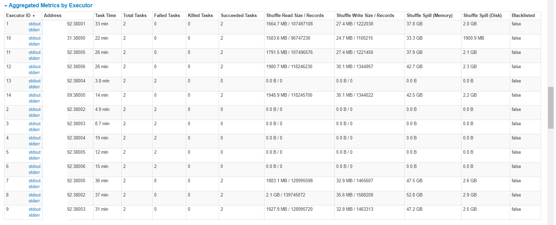Collapse the Aggregated Metrics by Executor section
The height and width of the screenshot is (225, 556).
pyautogui.click(x=48, y=6)
